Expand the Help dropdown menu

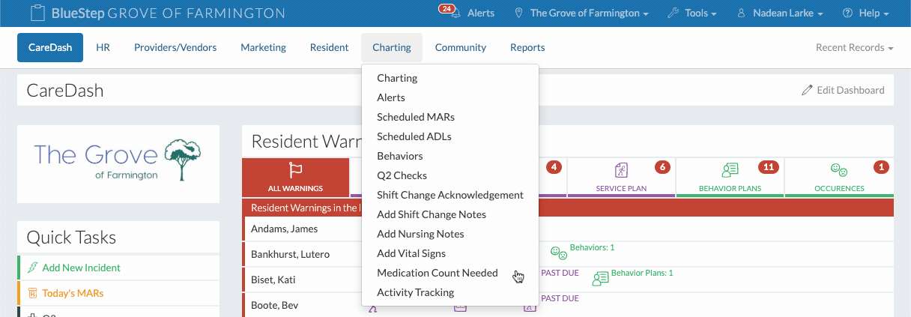865,13
